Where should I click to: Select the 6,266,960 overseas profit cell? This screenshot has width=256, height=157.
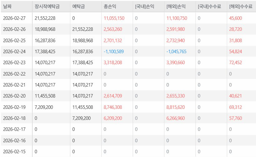pyautogui.click(x=177, y=118)
